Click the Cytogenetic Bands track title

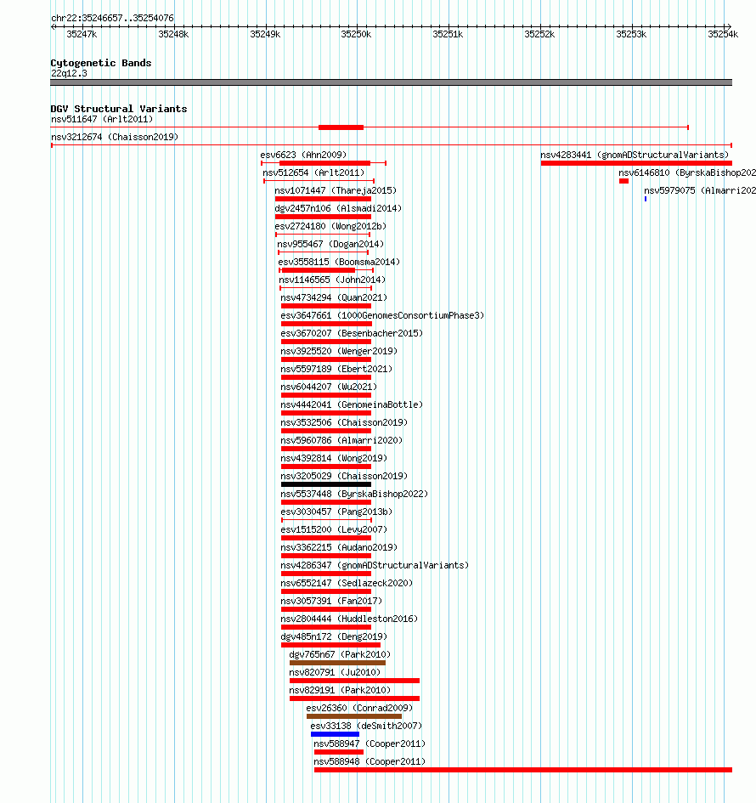tap(101, 63)
